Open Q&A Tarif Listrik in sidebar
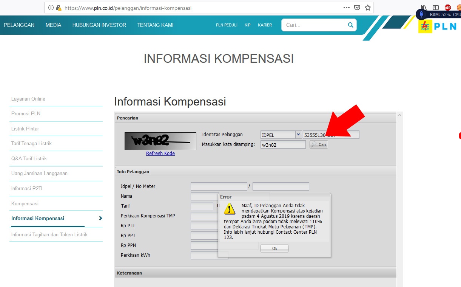 coord(29,158)
